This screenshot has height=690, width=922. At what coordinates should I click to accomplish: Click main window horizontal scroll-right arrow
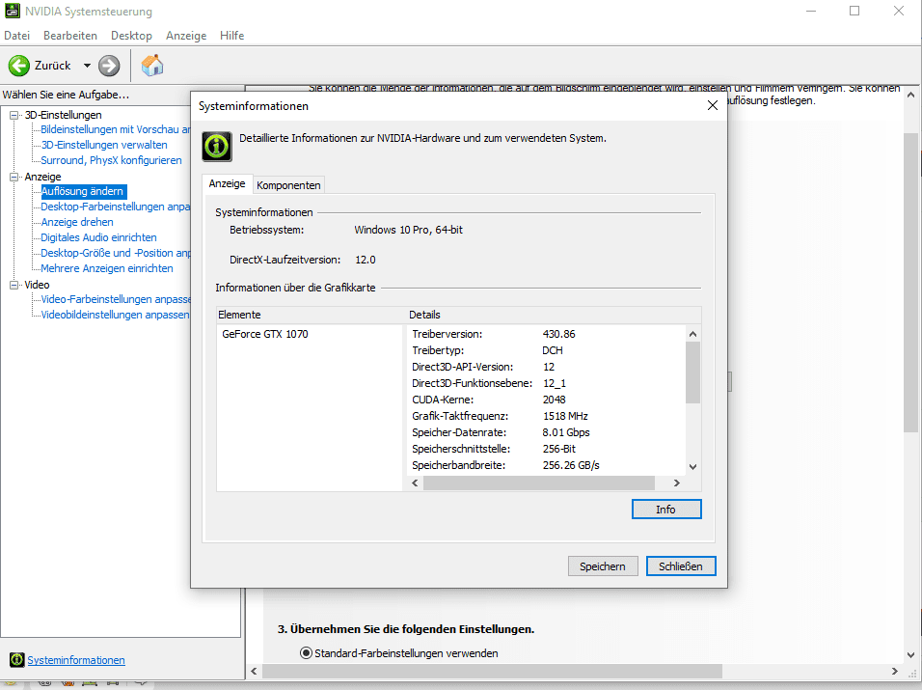[895, 671]
